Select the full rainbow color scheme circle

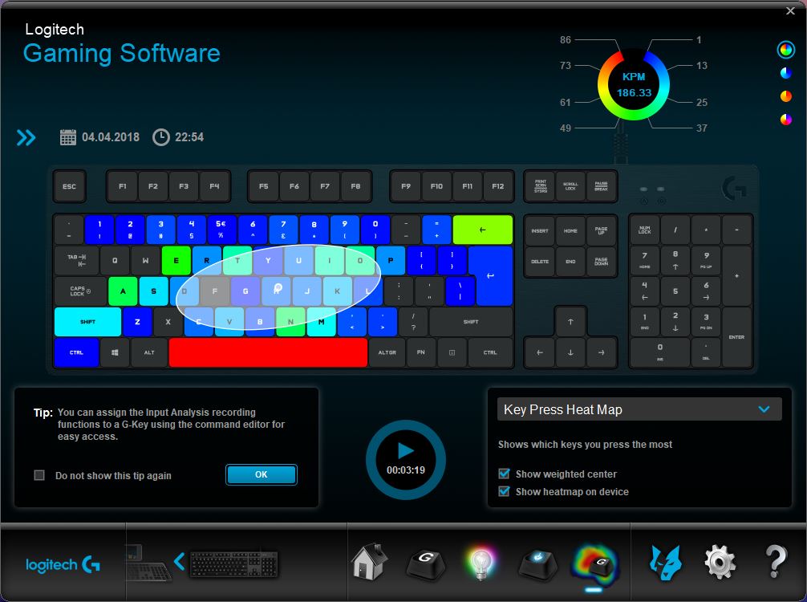coord(786,50)
